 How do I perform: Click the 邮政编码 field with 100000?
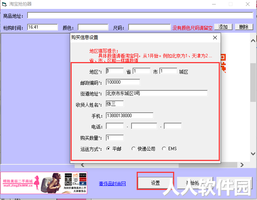coord(123,82)
